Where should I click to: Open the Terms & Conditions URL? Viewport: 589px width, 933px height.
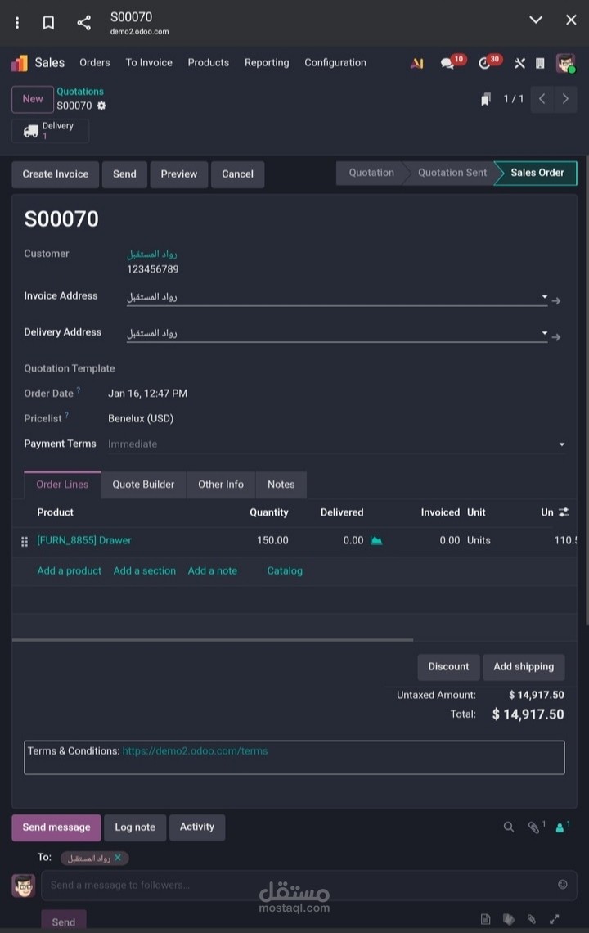pyautogui.click(x=196, y=751)
